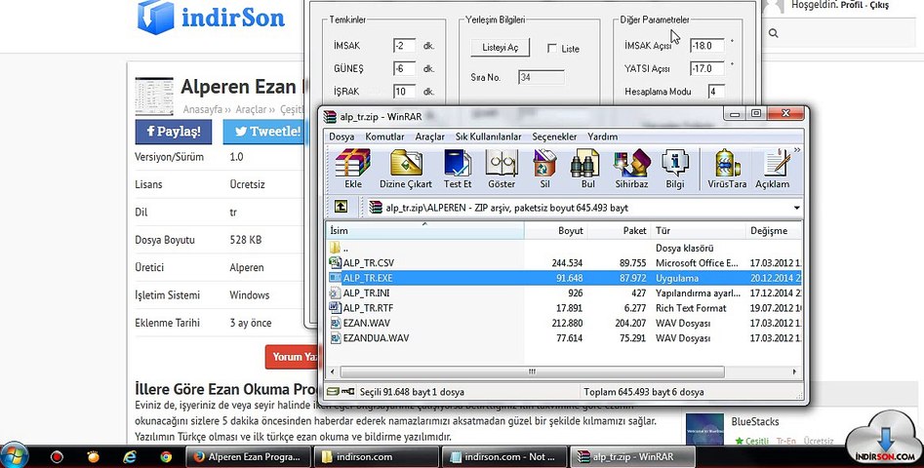Select ALP_TR.RTF file row
924x468 pixels.
(x=565, y=308)
